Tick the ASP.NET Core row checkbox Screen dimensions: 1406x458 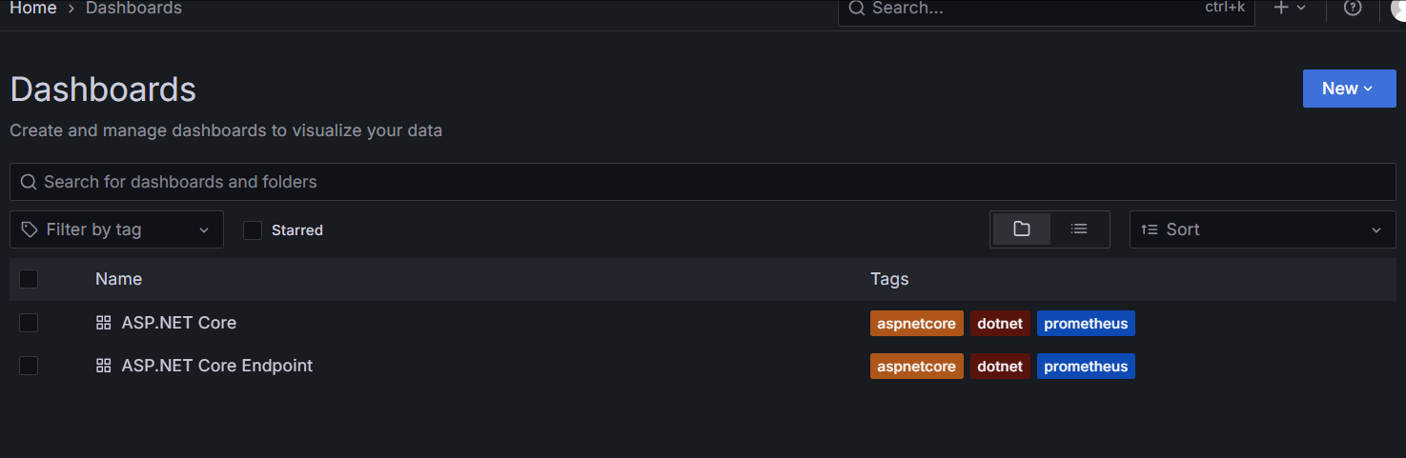tap(29, 323)
